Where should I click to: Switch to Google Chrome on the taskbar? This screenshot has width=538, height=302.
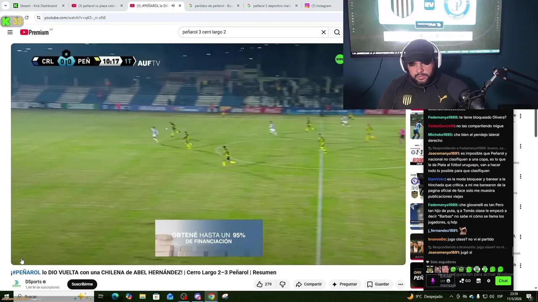click(x=211, y=297)
